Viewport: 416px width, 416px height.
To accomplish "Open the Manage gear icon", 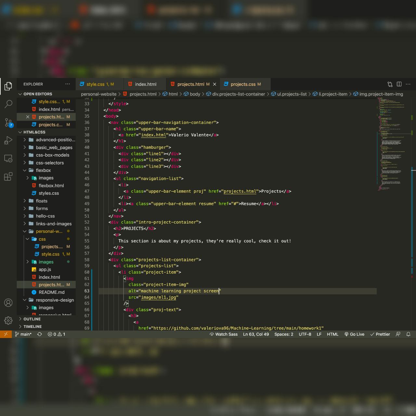I will 8,320.
